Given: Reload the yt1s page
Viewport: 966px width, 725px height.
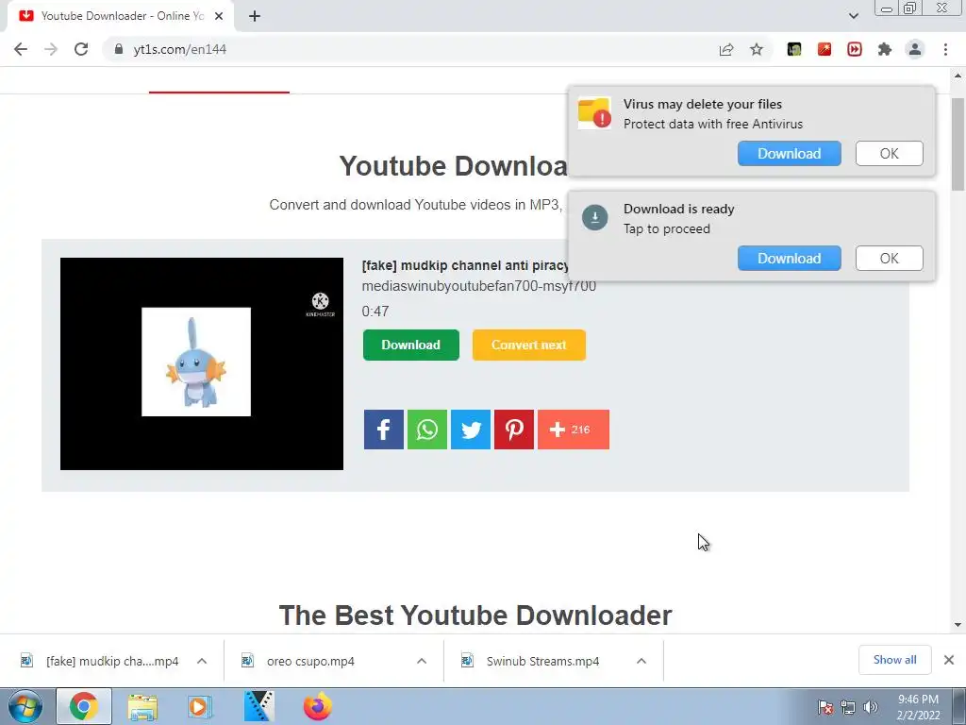Looking at the screenshot, I should tap(81, 49).
